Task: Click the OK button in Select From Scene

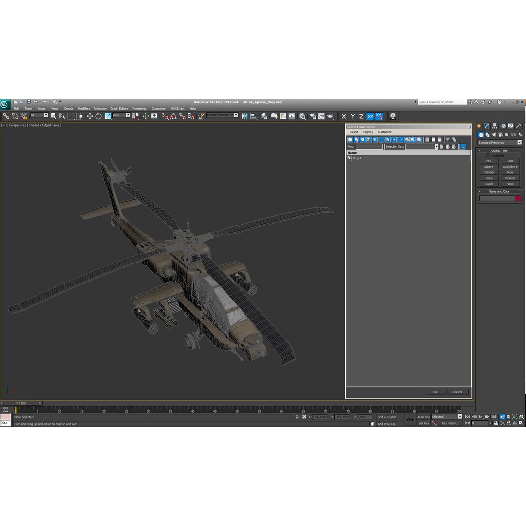Action: point(435,392)
